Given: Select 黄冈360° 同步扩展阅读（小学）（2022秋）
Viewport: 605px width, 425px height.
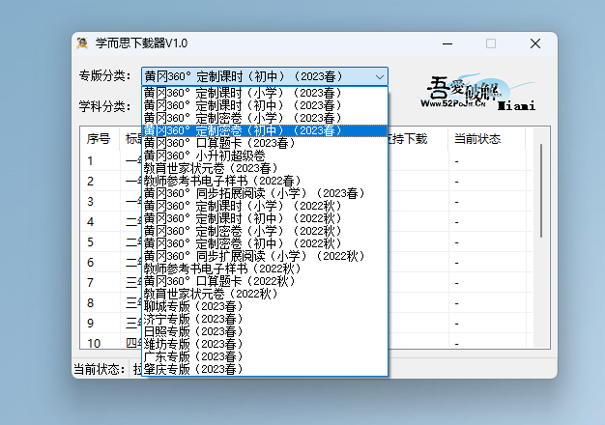Looking at the screenshot, I should [x=265, y=256].
